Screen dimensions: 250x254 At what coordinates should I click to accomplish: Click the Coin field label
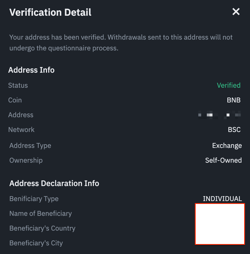pyautogui.click(x=15, y=100)
